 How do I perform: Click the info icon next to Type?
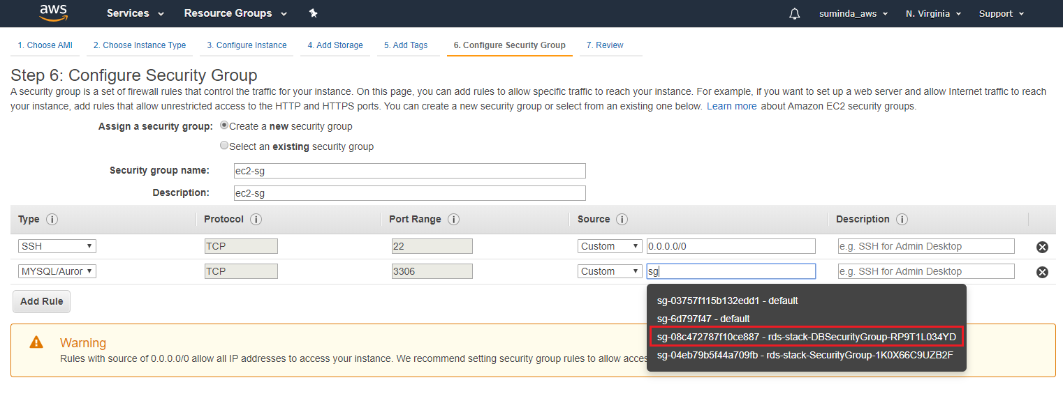point(52,220)
